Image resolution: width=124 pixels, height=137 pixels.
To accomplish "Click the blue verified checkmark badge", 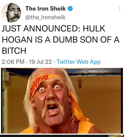I will pos(70,8).
